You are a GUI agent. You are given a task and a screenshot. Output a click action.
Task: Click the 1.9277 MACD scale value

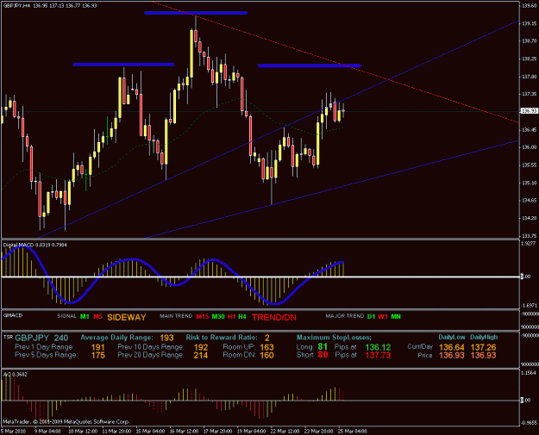(529, 244)
